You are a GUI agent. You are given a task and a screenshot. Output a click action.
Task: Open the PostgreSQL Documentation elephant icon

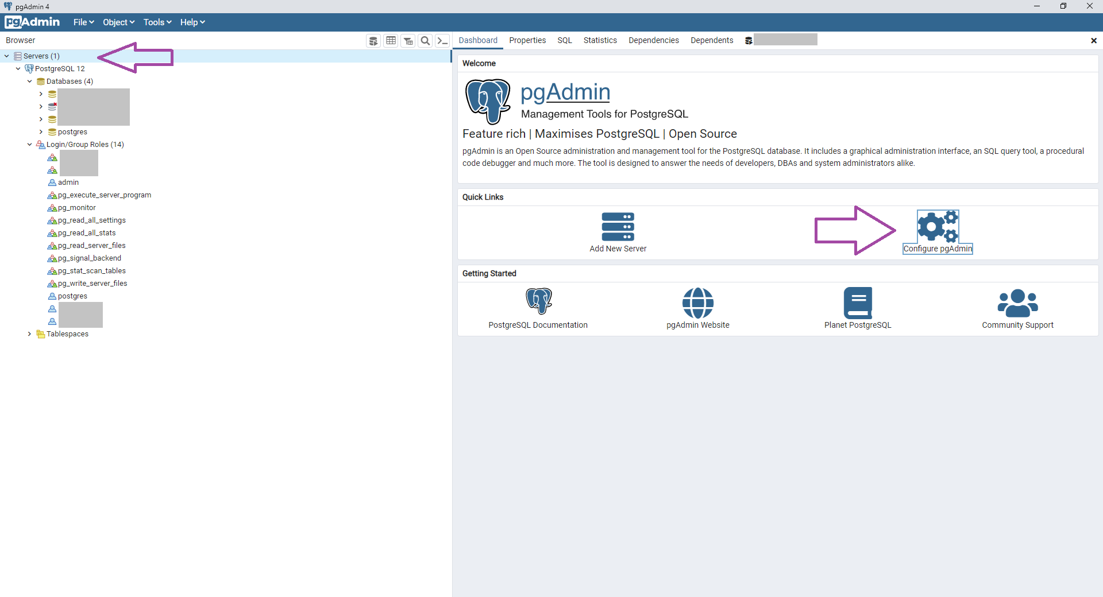coord(539,301)
